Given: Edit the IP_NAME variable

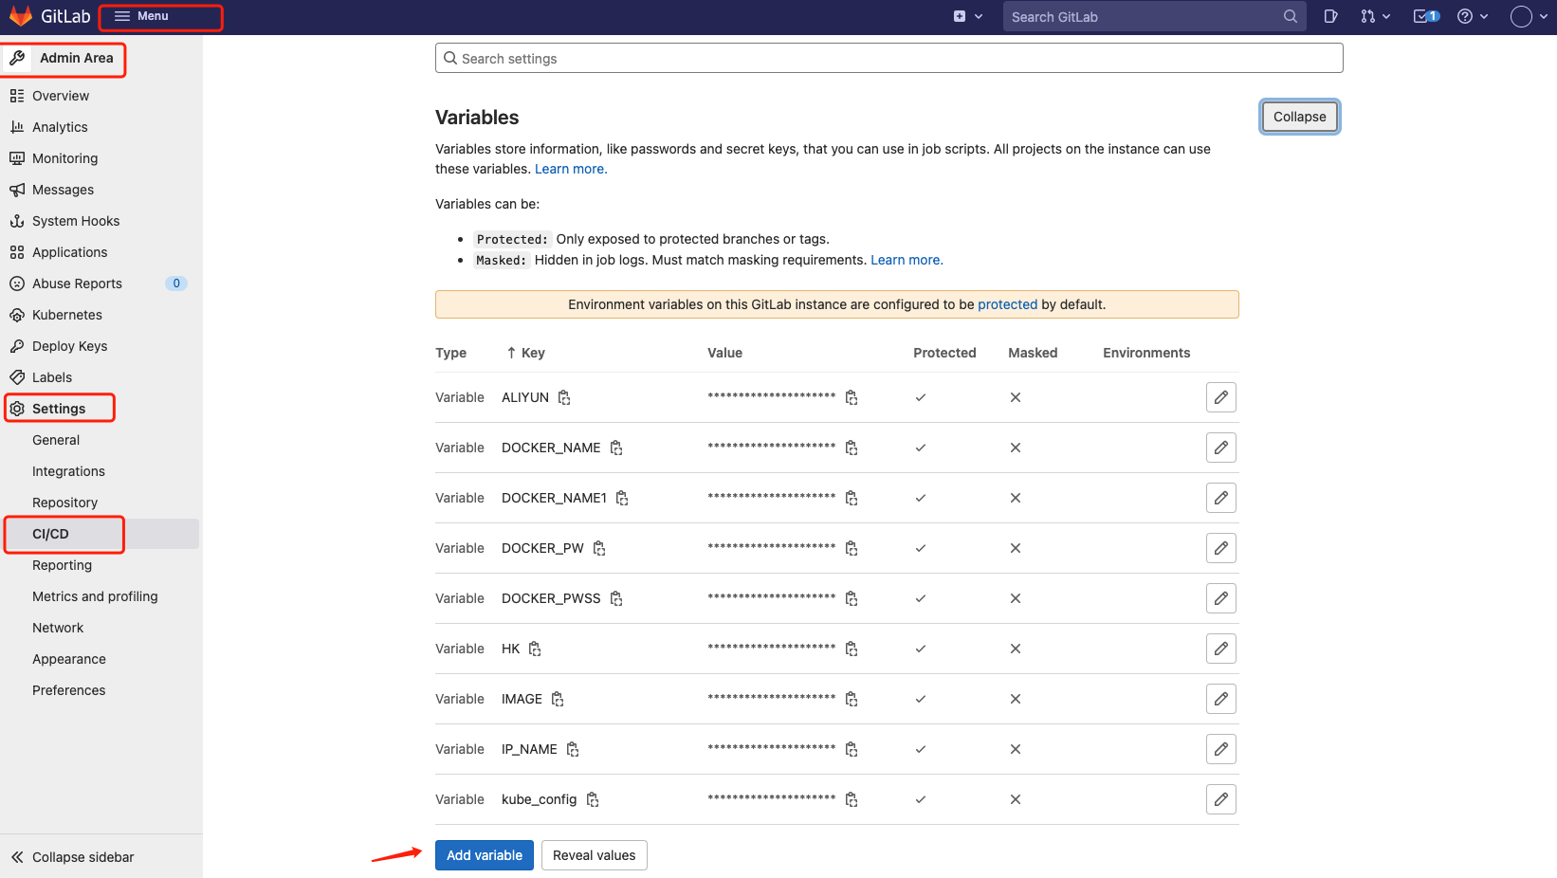Looking at the screenshot, I should click(1221, 749).
